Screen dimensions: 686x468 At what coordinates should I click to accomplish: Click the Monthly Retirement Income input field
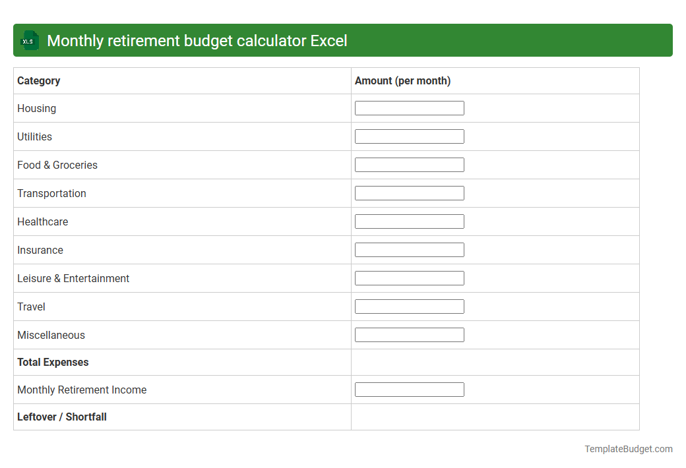[409, 389]
